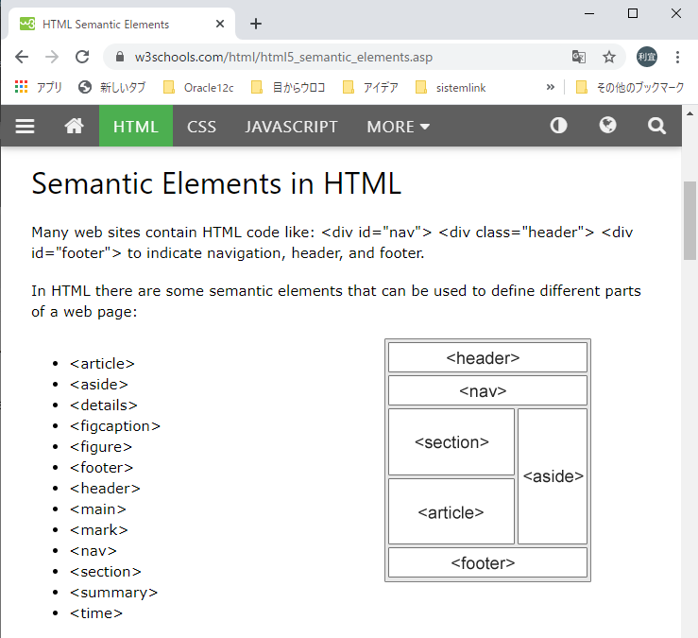Bookmark this page with the star
The width and height of the screenshot is (698, 638).
[608, 57]
